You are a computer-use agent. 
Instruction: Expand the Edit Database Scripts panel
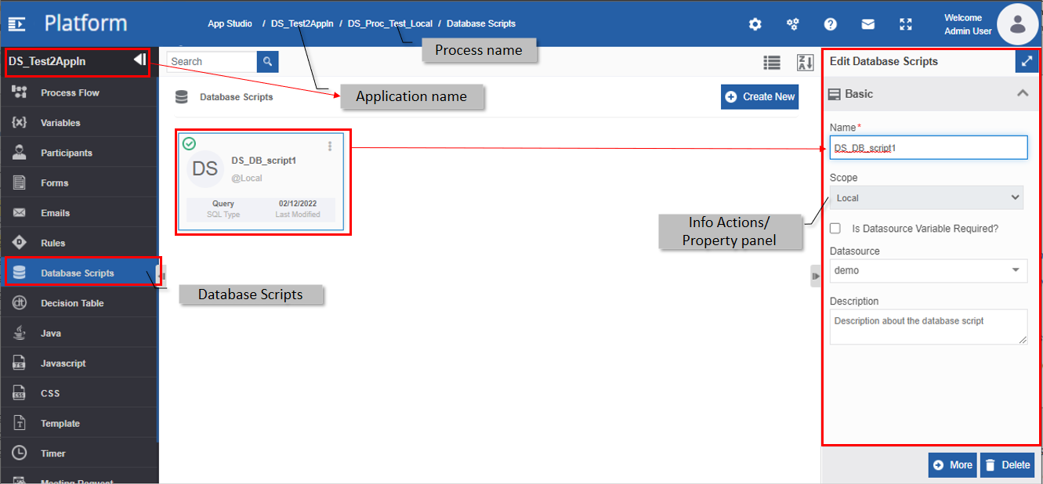[1027, 61]
